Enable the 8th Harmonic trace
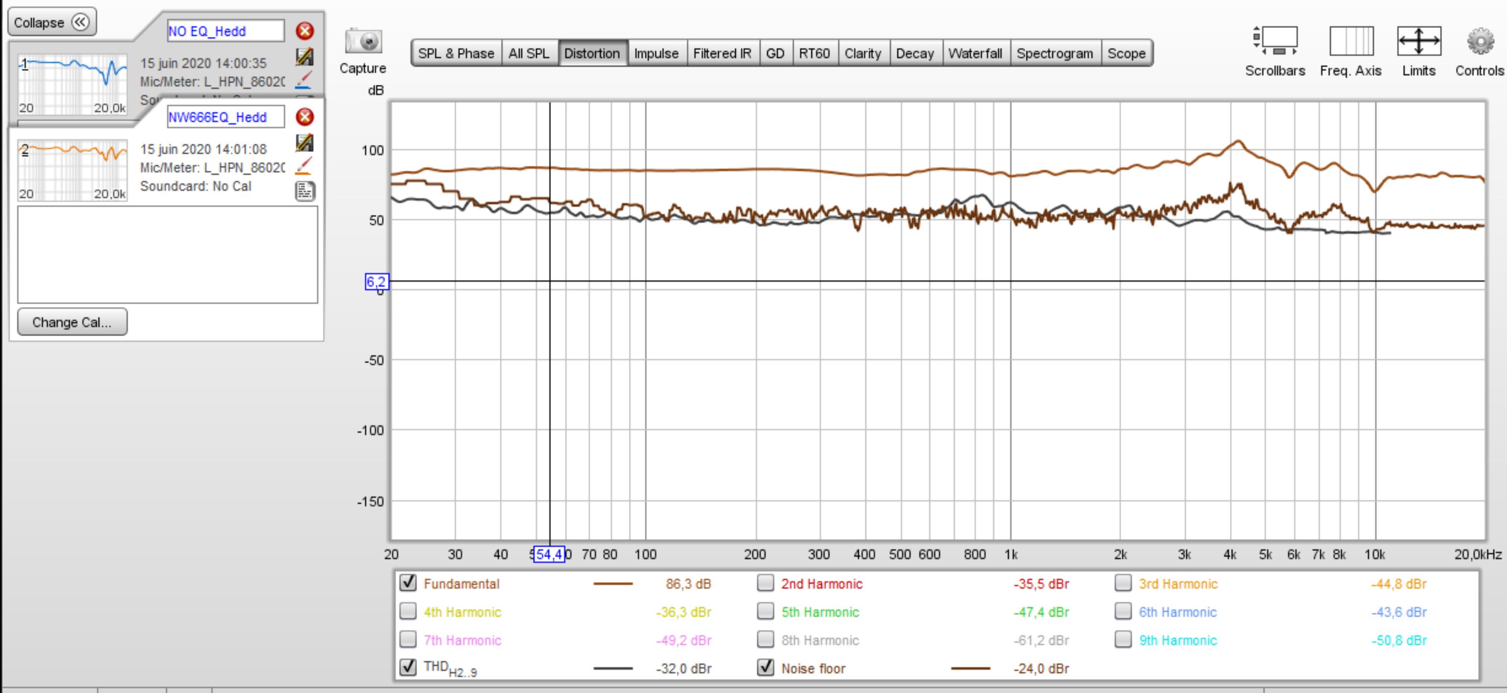 pos(765,639)
